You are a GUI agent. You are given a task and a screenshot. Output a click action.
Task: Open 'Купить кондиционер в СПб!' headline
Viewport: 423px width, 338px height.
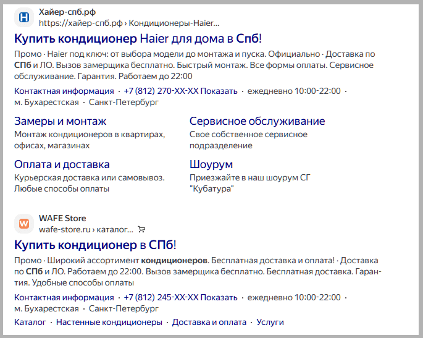coord(95,245)
